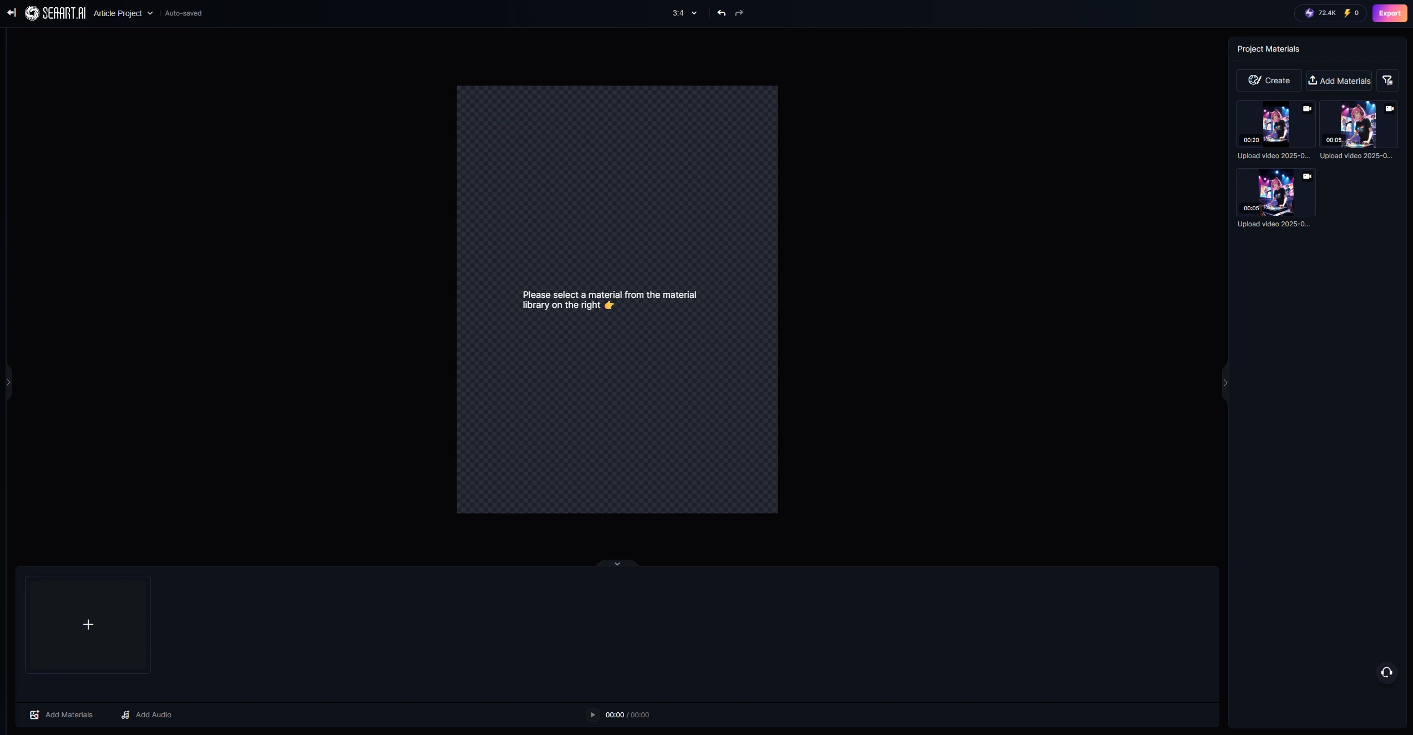Open customer support headset icon
The image size is (1413, 735).
point(1386,672)
